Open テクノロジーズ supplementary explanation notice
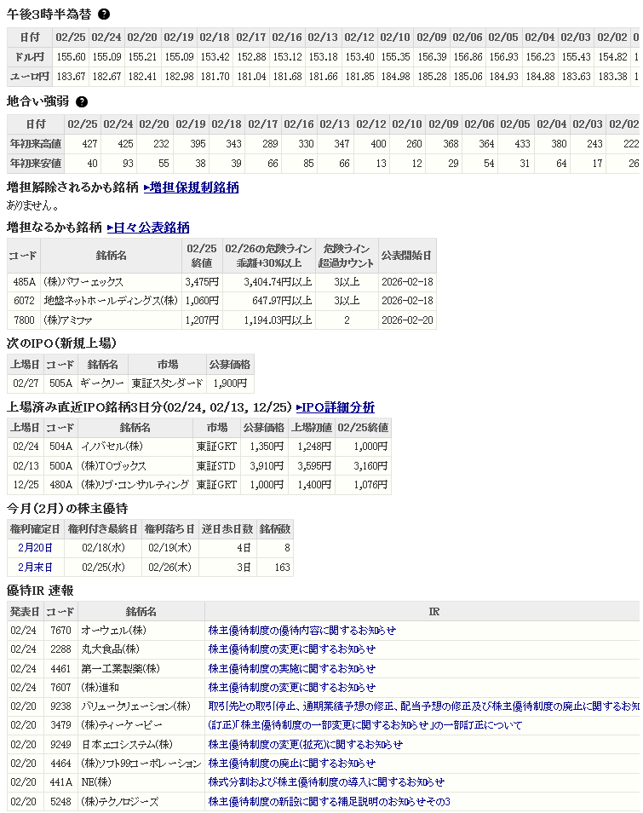The image size is (643, 813). pyautogui.click(x=329, y=802)
